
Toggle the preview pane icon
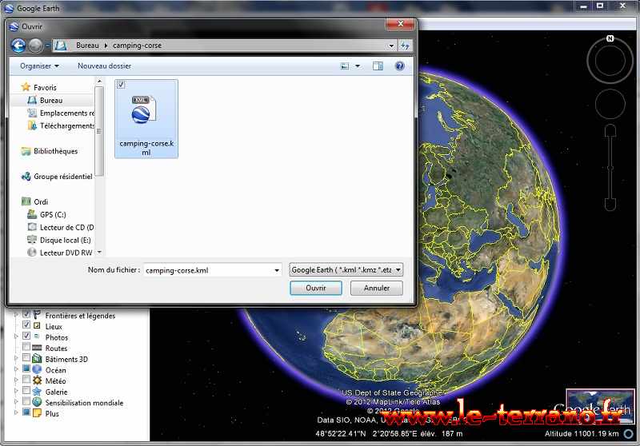(378, 66)
